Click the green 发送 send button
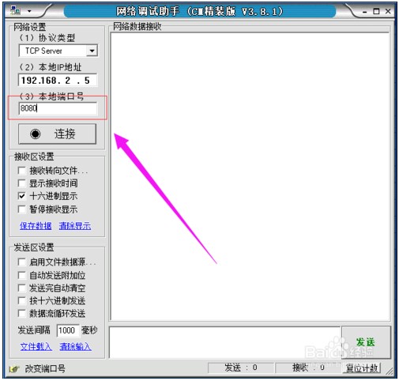The height and width of the screenshot is (381, 399). [x=366, y=342]
